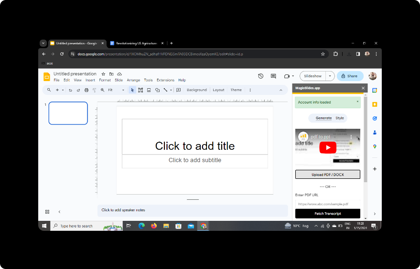
Task: Select the zoom tool
Action: pos(102,90)
